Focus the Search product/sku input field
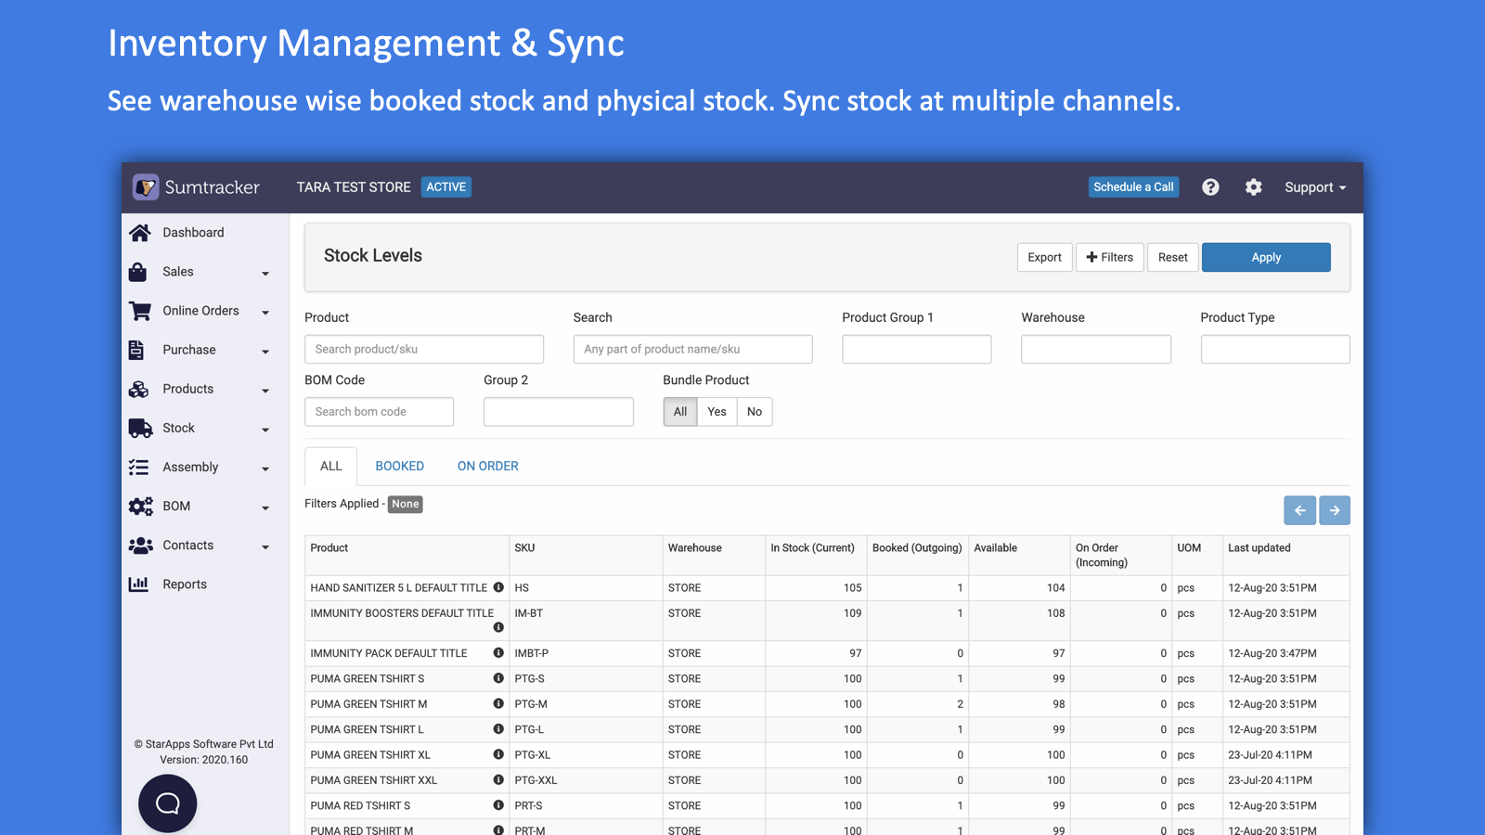Image resolution: width=1485 pixels, height=835 pixels. [424, 349]
